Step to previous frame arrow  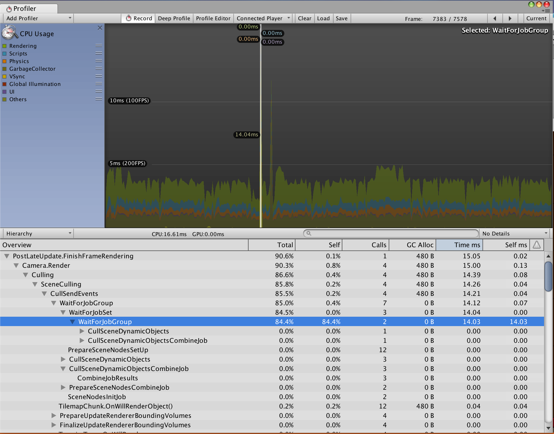pyautogui.click(x=495, y=18)
